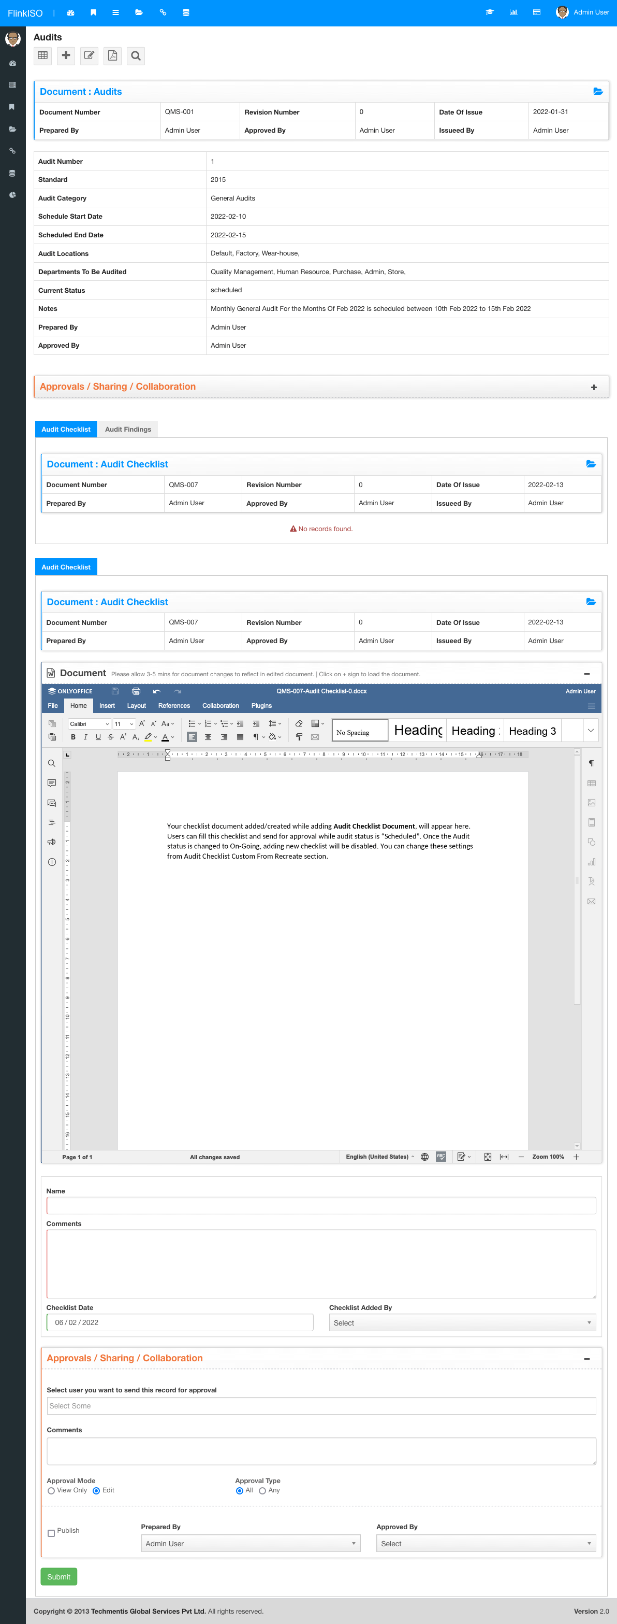Viewport: 617px width, 1624px height.
Task: Export audit via the PDF icon
Action: tap(113, 55)
